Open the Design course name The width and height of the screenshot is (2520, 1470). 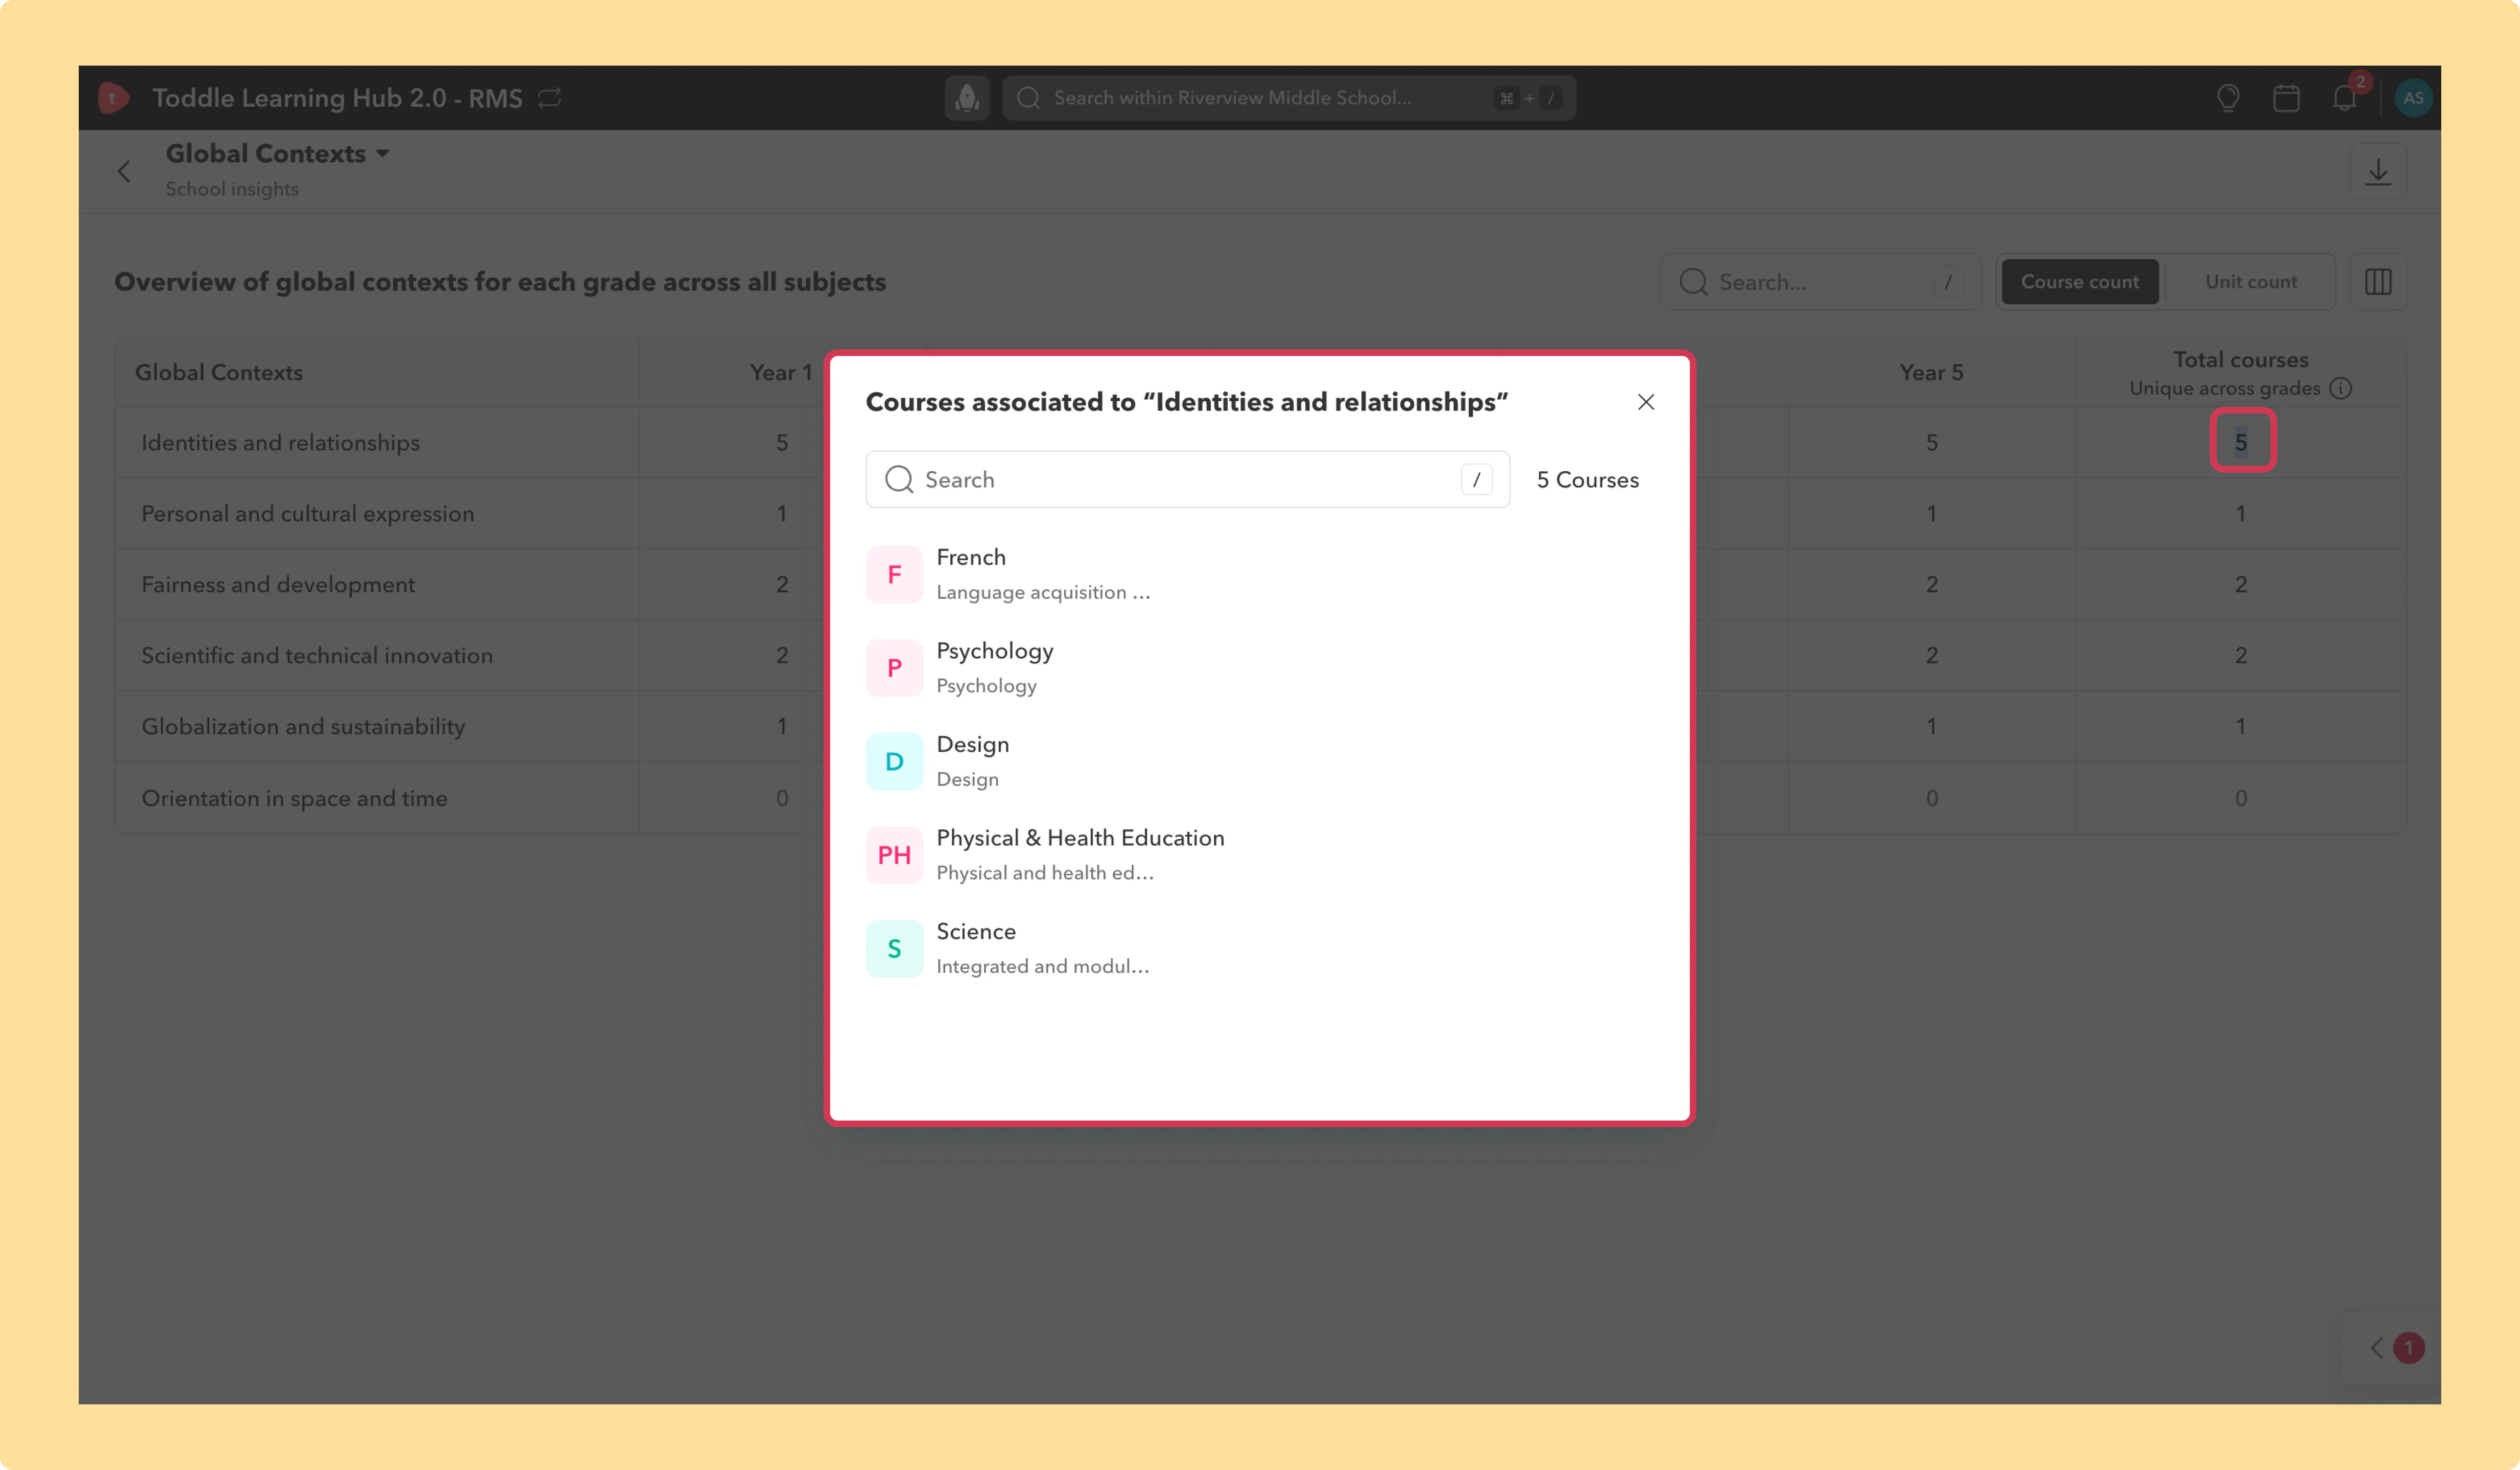973,745
